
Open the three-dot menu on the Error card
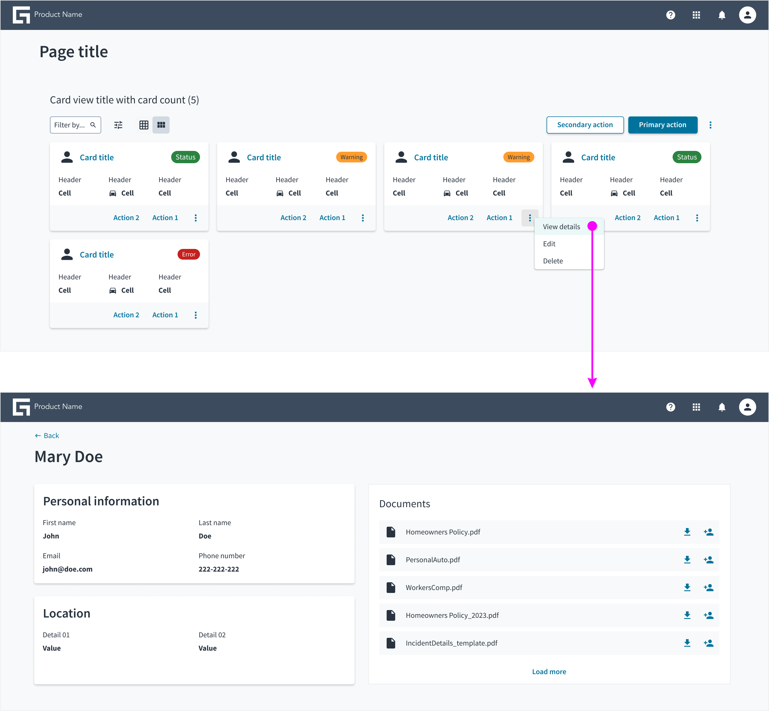(195, 315)
